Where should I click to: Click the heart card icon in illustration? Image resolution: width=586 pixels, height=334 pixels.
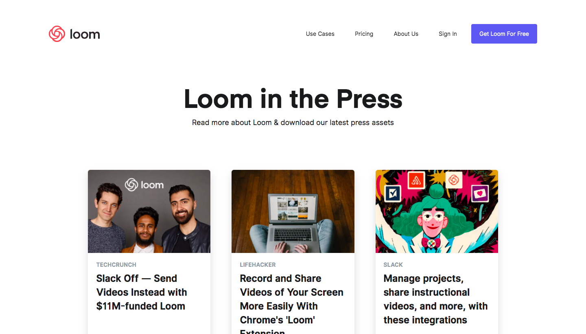click(x=479, y=193)
